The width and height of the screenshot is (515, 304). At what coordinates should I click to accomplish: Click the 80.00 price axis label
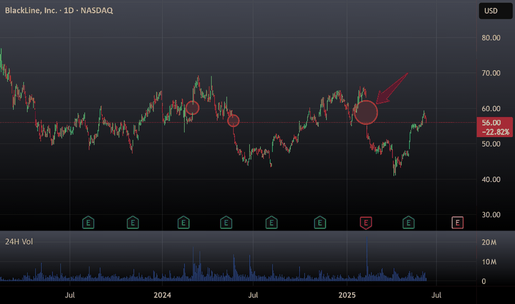[491, 38]
